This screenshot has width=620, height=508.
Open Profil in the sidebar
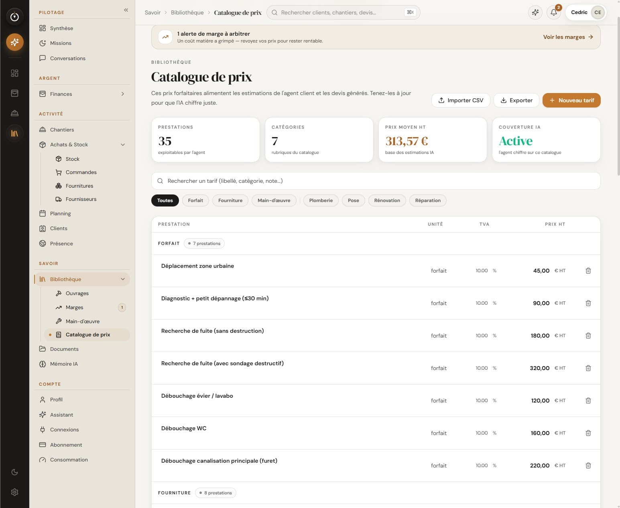pos(82,399)
